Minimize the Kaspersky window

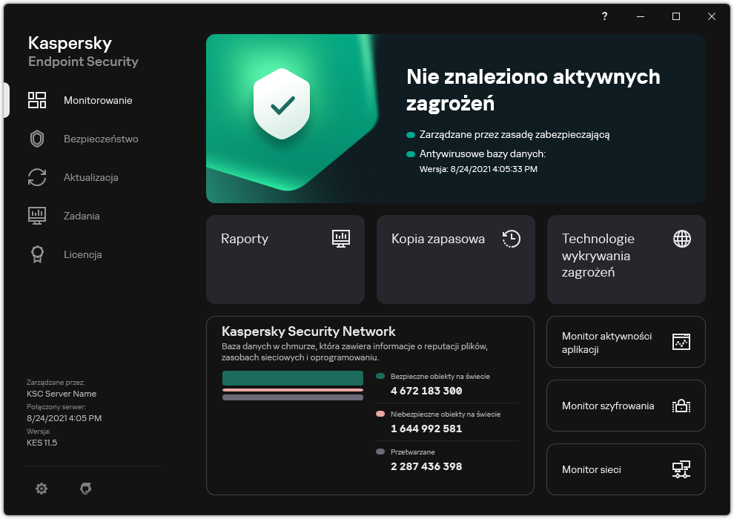coord(641,16)
